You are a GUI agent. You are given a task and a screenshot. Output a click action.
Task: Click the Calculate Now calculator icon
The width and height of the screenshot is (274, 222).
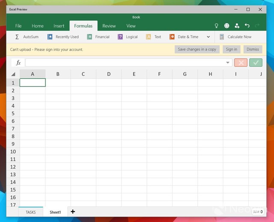point(222,37)
